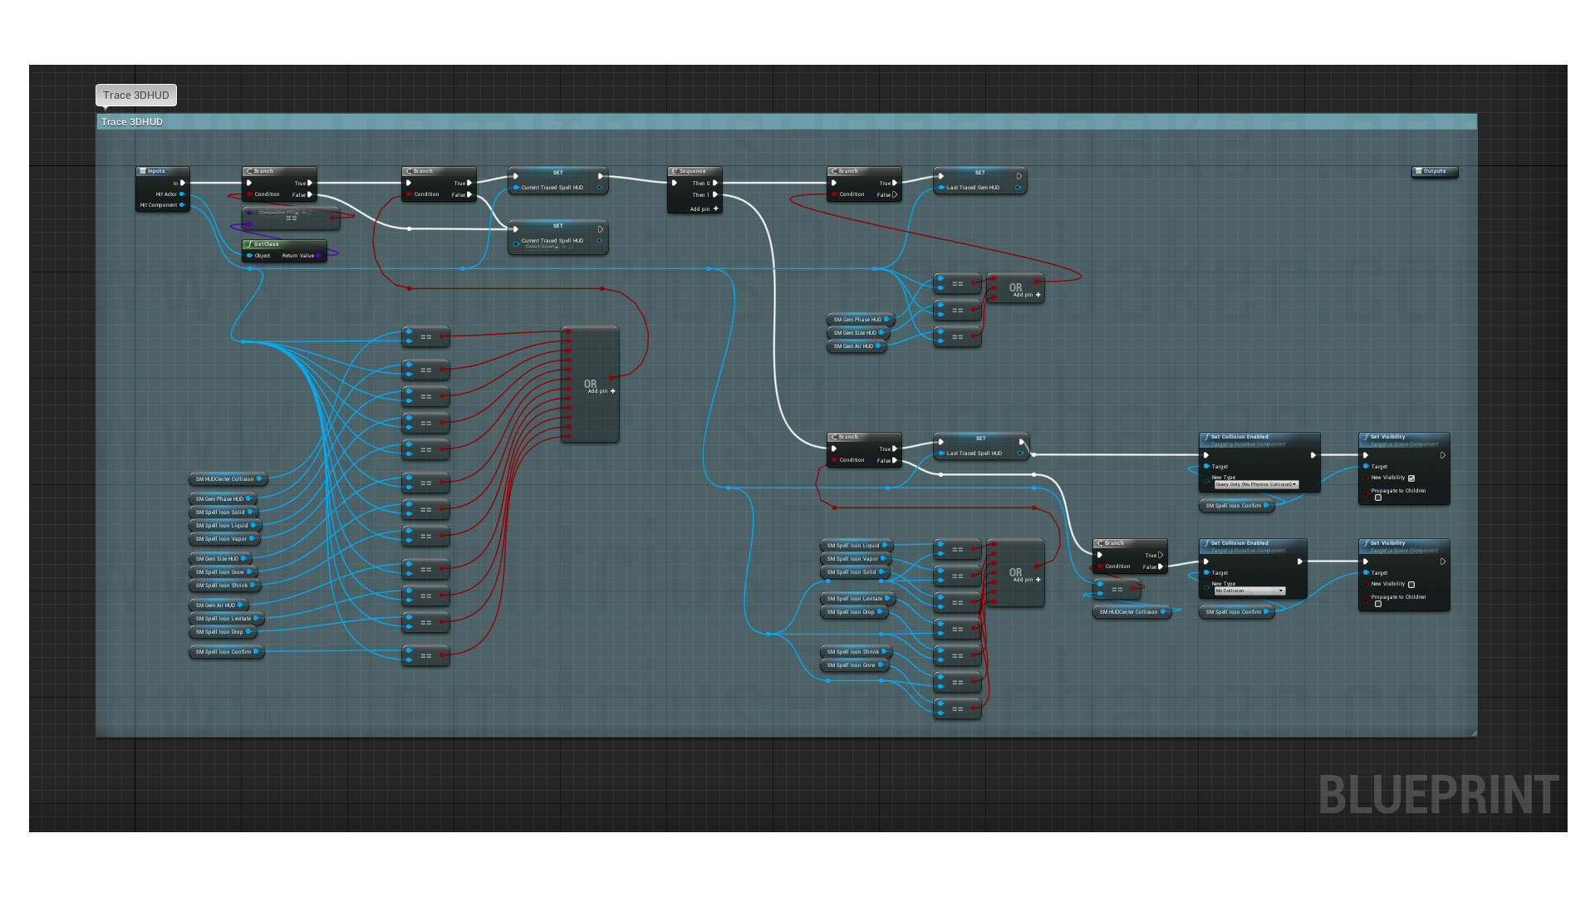Check Propagate to Children on lower Set Visibility node
Screen dimensions: 1595x897
(x=1378, y=605)
